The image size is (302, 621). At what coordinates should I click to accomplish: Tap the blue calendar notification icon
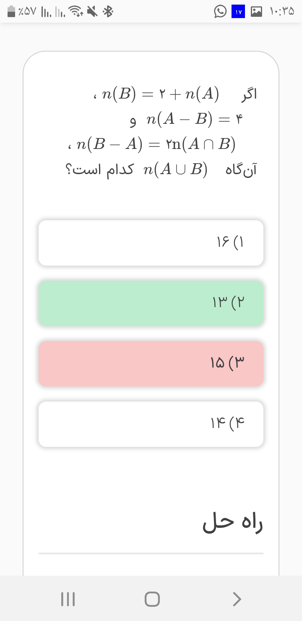(238, 12)
